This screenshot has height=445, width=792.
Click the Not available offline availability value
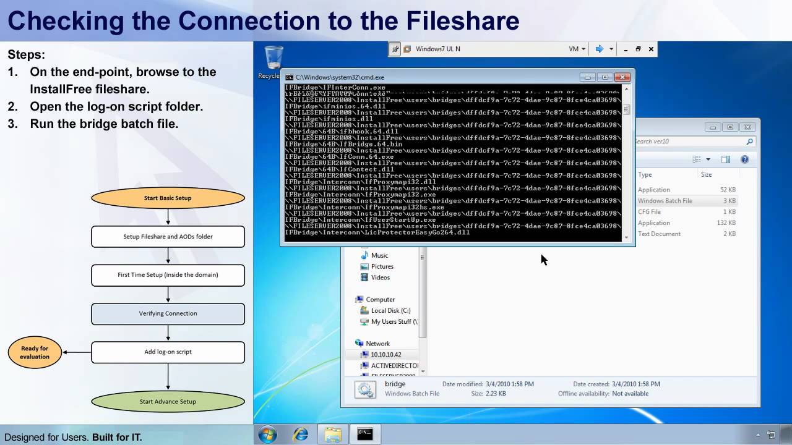pos(631,394)
